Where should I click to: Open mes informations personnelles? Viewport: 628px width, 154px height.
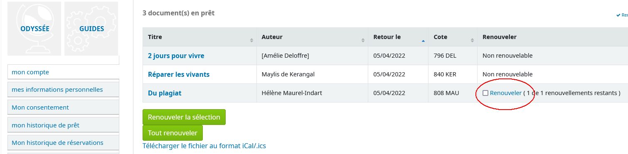(x=64, y=90)
